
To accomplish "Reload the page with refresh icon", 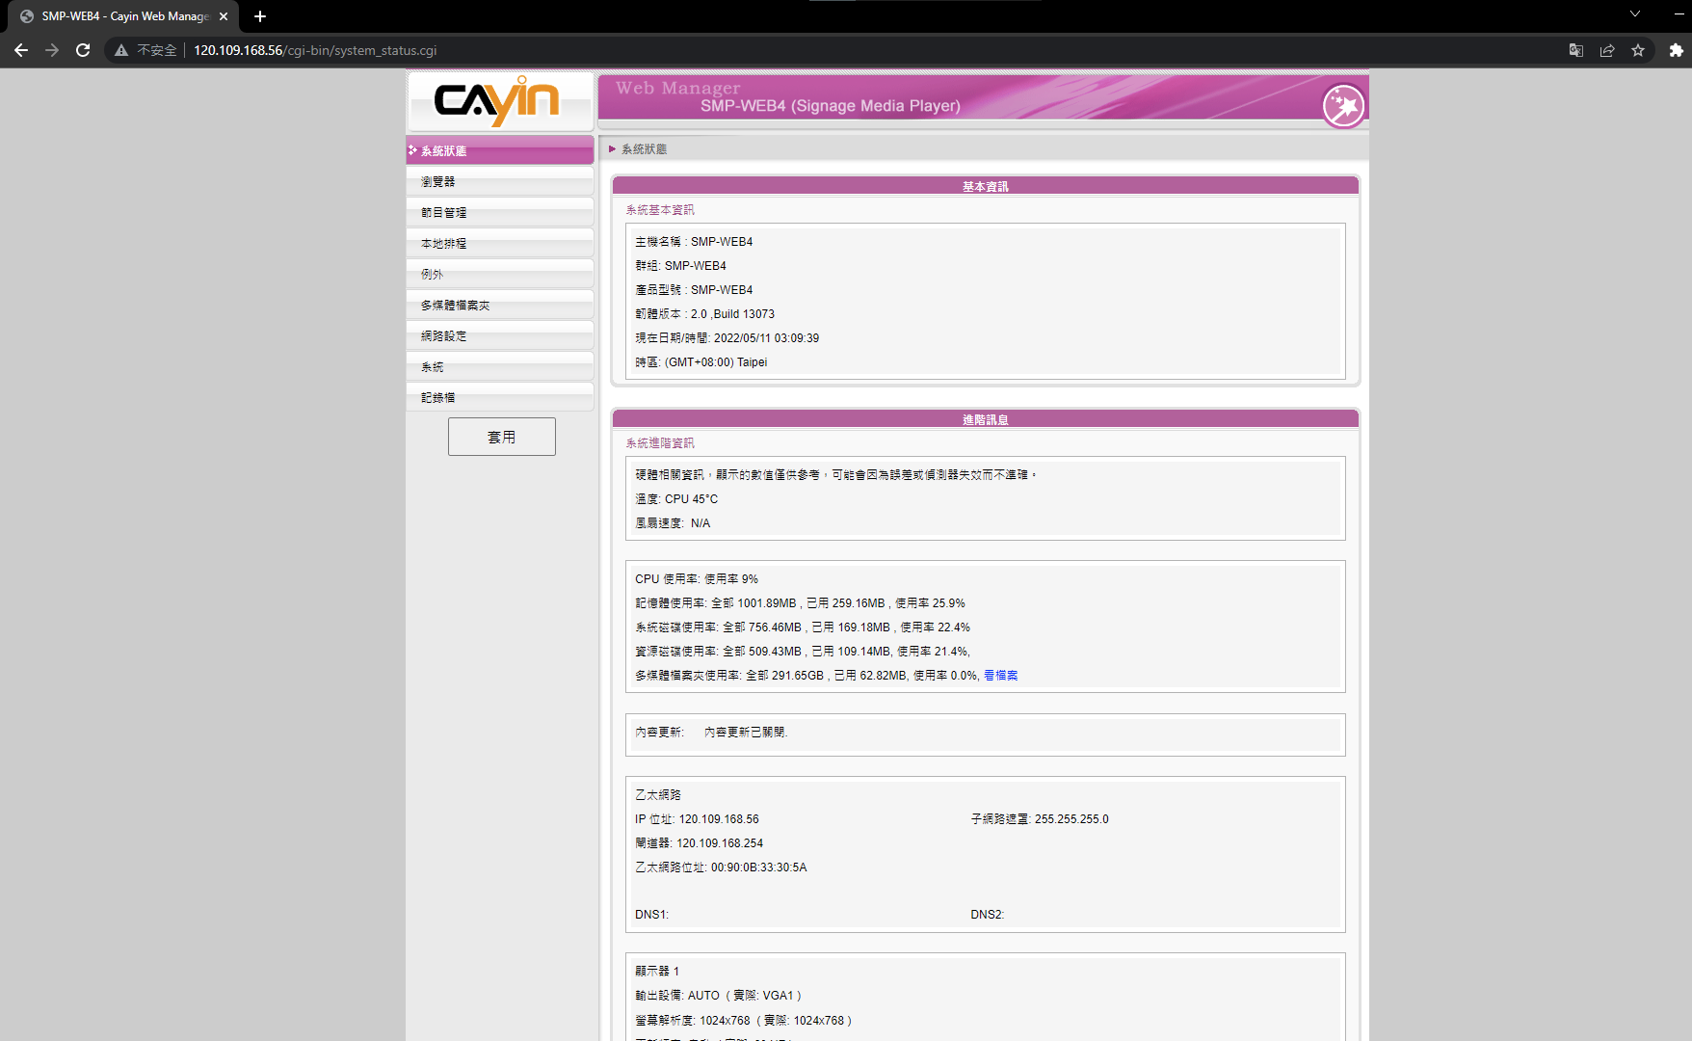I will [83, 50].
